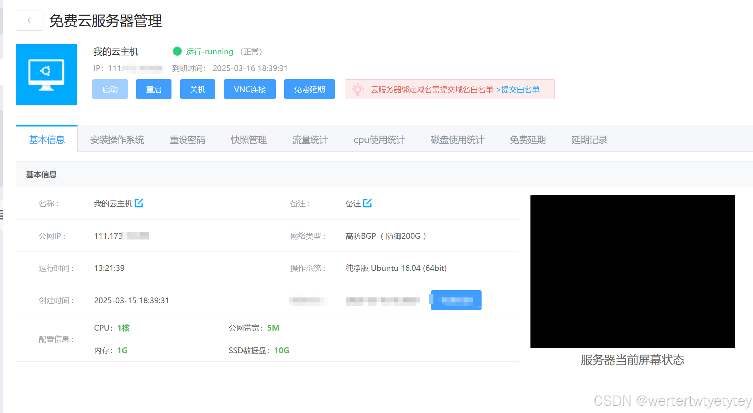Click the back arrow icon
Image resolution: width=753 pixels, height=413 pixels.
[29, 21]
